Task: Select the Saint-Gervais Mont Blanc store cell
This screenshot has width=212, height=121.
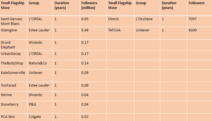Action: 14,21
